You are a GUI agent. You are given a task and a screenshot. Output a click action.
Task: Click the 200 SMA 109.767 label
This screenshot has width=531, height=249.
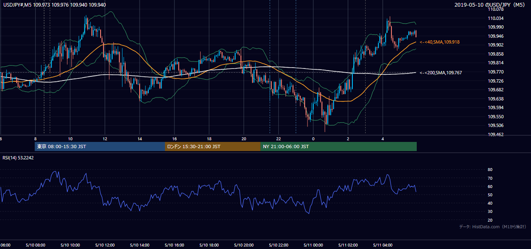pyautogui.click(x=441, y=73)
